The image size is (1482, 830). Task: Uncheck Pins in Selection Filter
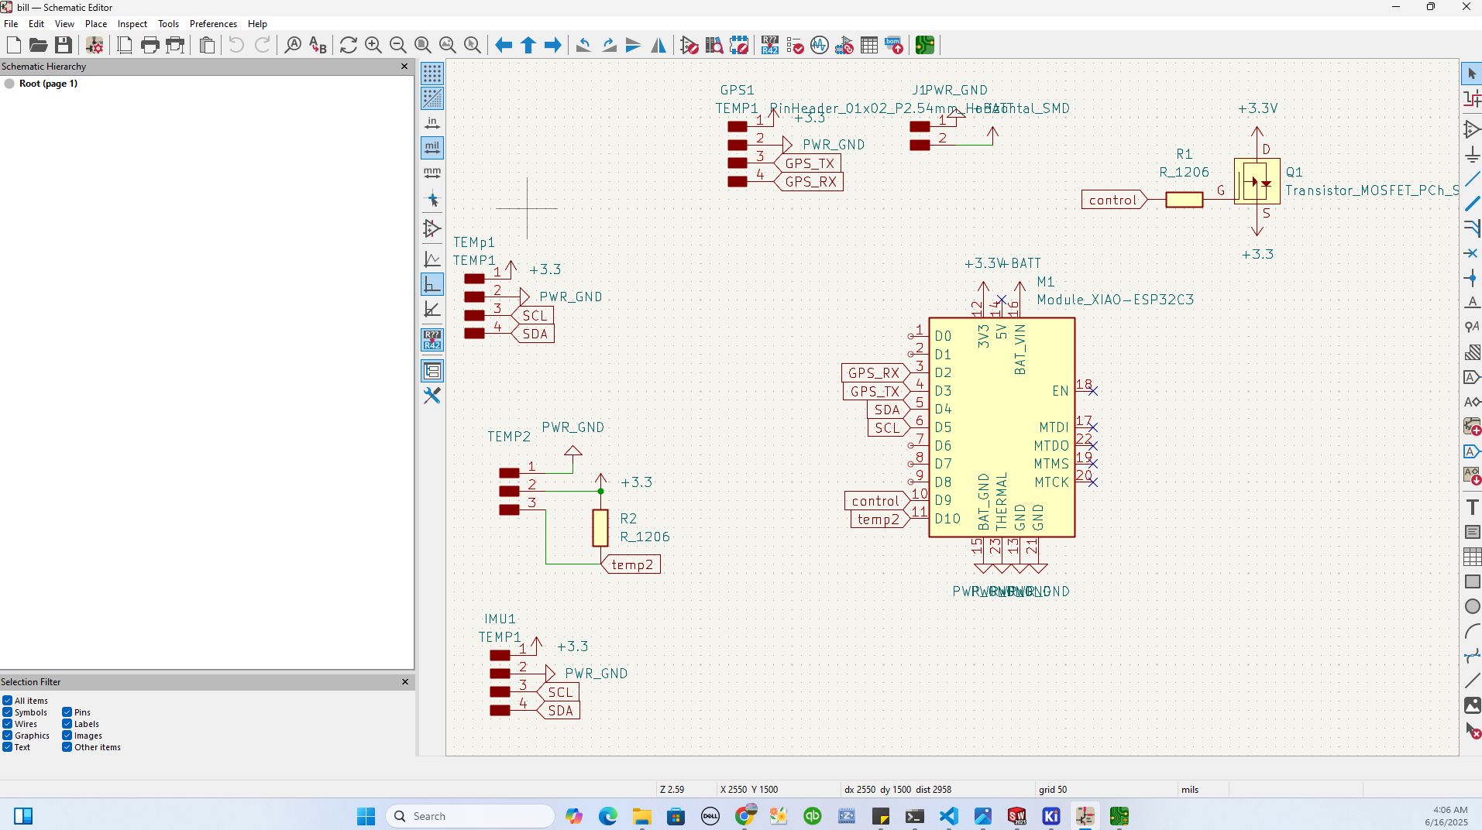(x=67, y=712)
